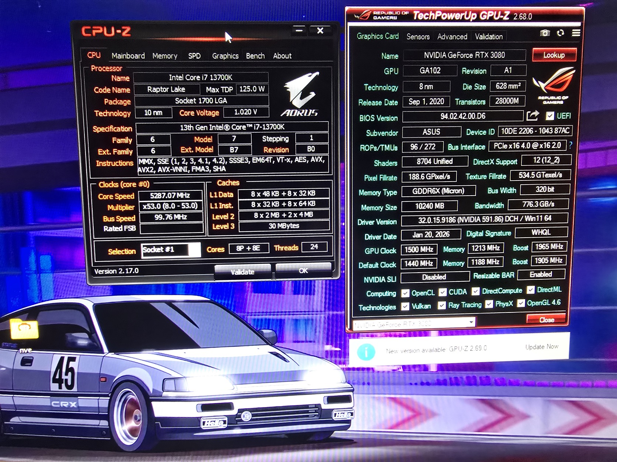Viewport: 617px width, 462px height.
Task: Click the Multiplier value x53.0
Action: click(170, 206)
